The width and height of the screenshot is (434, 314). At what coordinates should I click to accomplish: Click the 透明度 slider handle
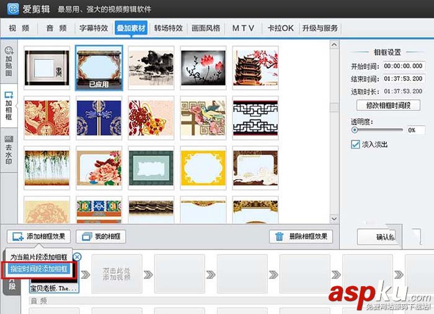click(354, 130)
